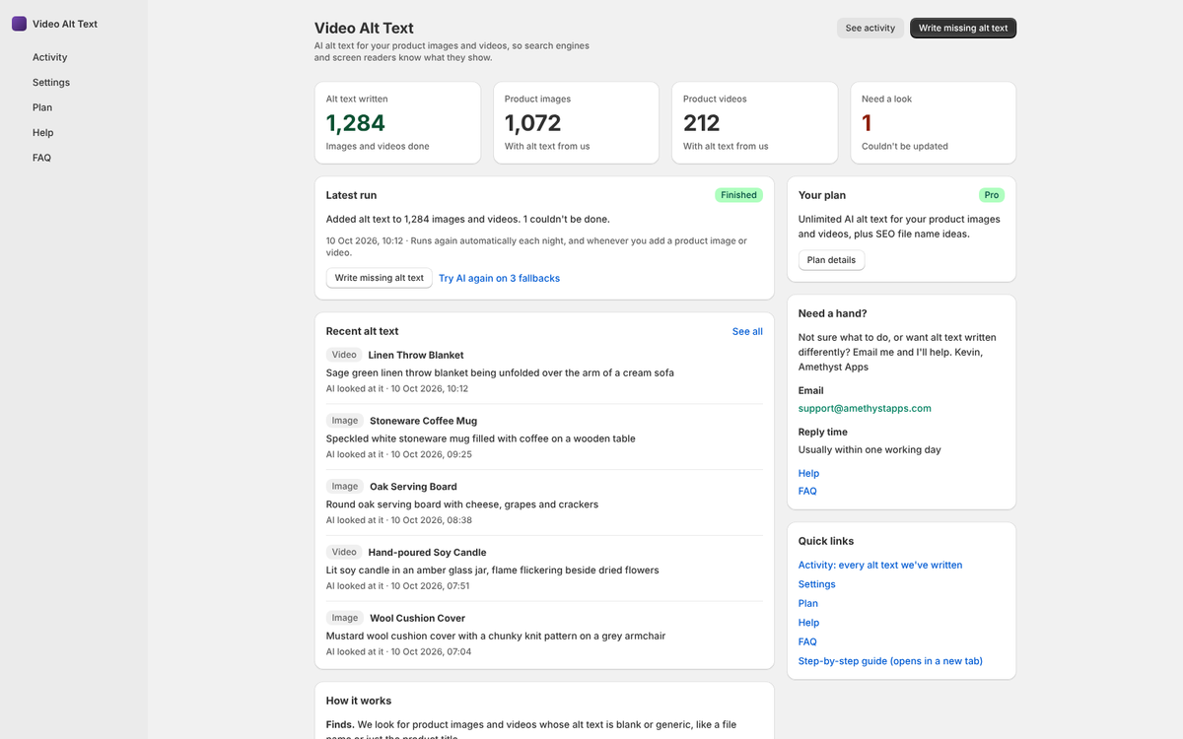The image size is (1183, 739).
Task: Click the Latest run heading
Action: pyautogui.click(x=351, y=196)
